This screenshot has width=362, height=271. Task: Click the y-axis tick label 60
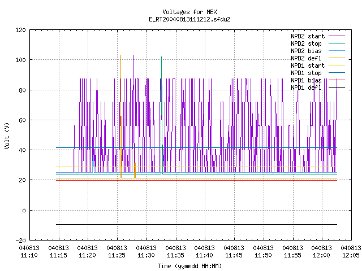coord(22,120)
